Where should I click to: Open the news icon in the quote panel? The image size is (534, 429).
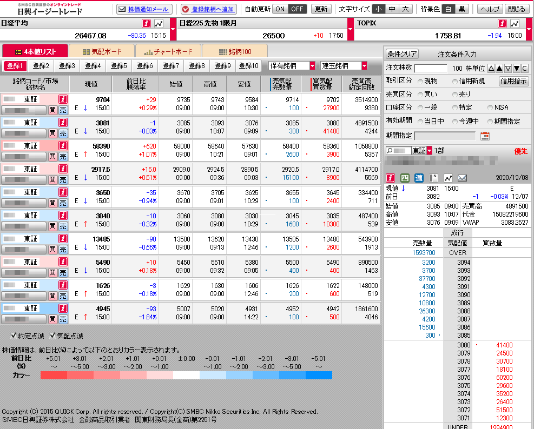pyautogui.click(x=433, y=178)
